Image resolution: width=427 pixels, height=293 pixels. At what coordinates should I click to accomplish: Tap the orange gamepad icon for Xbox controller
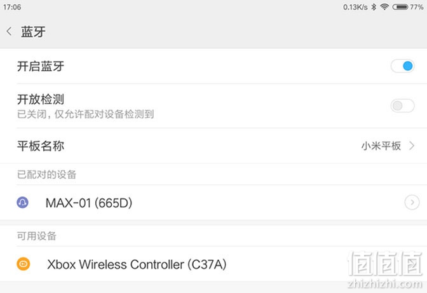pyautogui.click(x=24, y=264)
